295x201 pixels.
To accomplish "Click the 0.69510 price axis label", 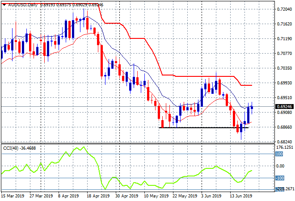I will point(284,97).
